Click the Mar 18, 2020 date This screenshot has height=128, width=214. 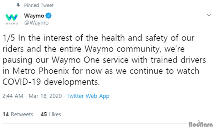(45, 96)
